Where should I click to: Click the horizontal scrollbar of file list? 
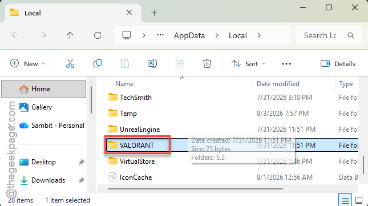[195, 189]
